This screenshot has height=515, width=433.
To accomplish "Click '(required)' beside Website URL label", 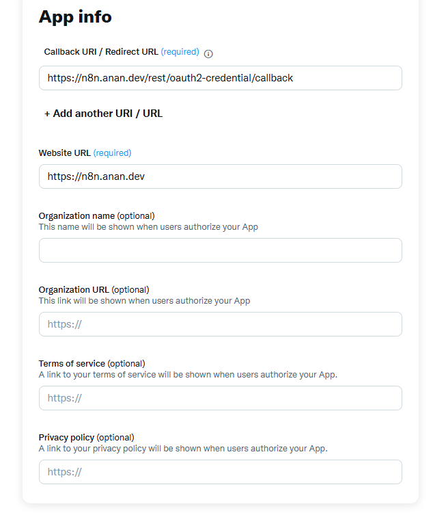I will [112, 153].
